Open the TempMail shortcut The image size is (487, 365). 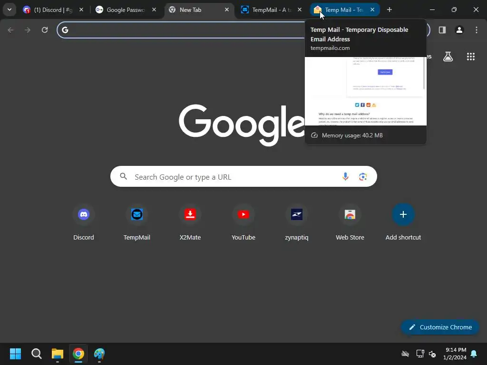[x=136, y=222]
